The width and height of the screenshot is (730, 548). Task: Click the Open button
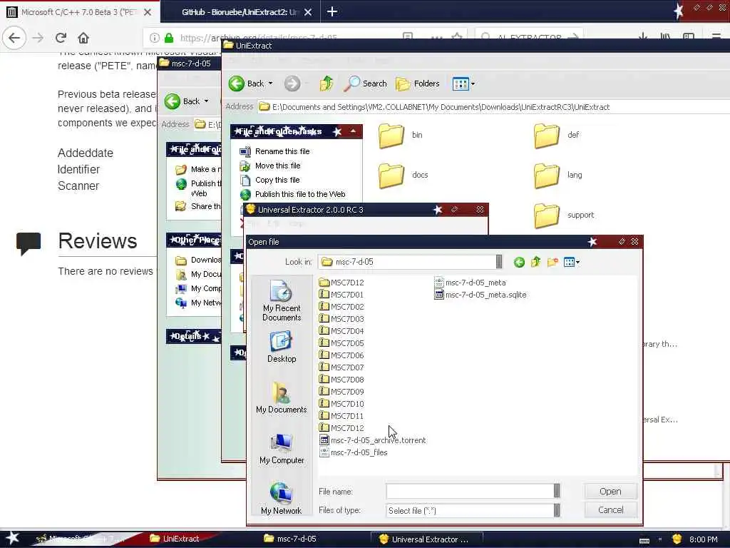click(x=610, y=491)
